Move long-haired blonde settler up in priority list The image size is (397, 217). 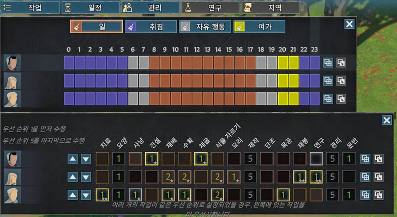coord(73,177)
